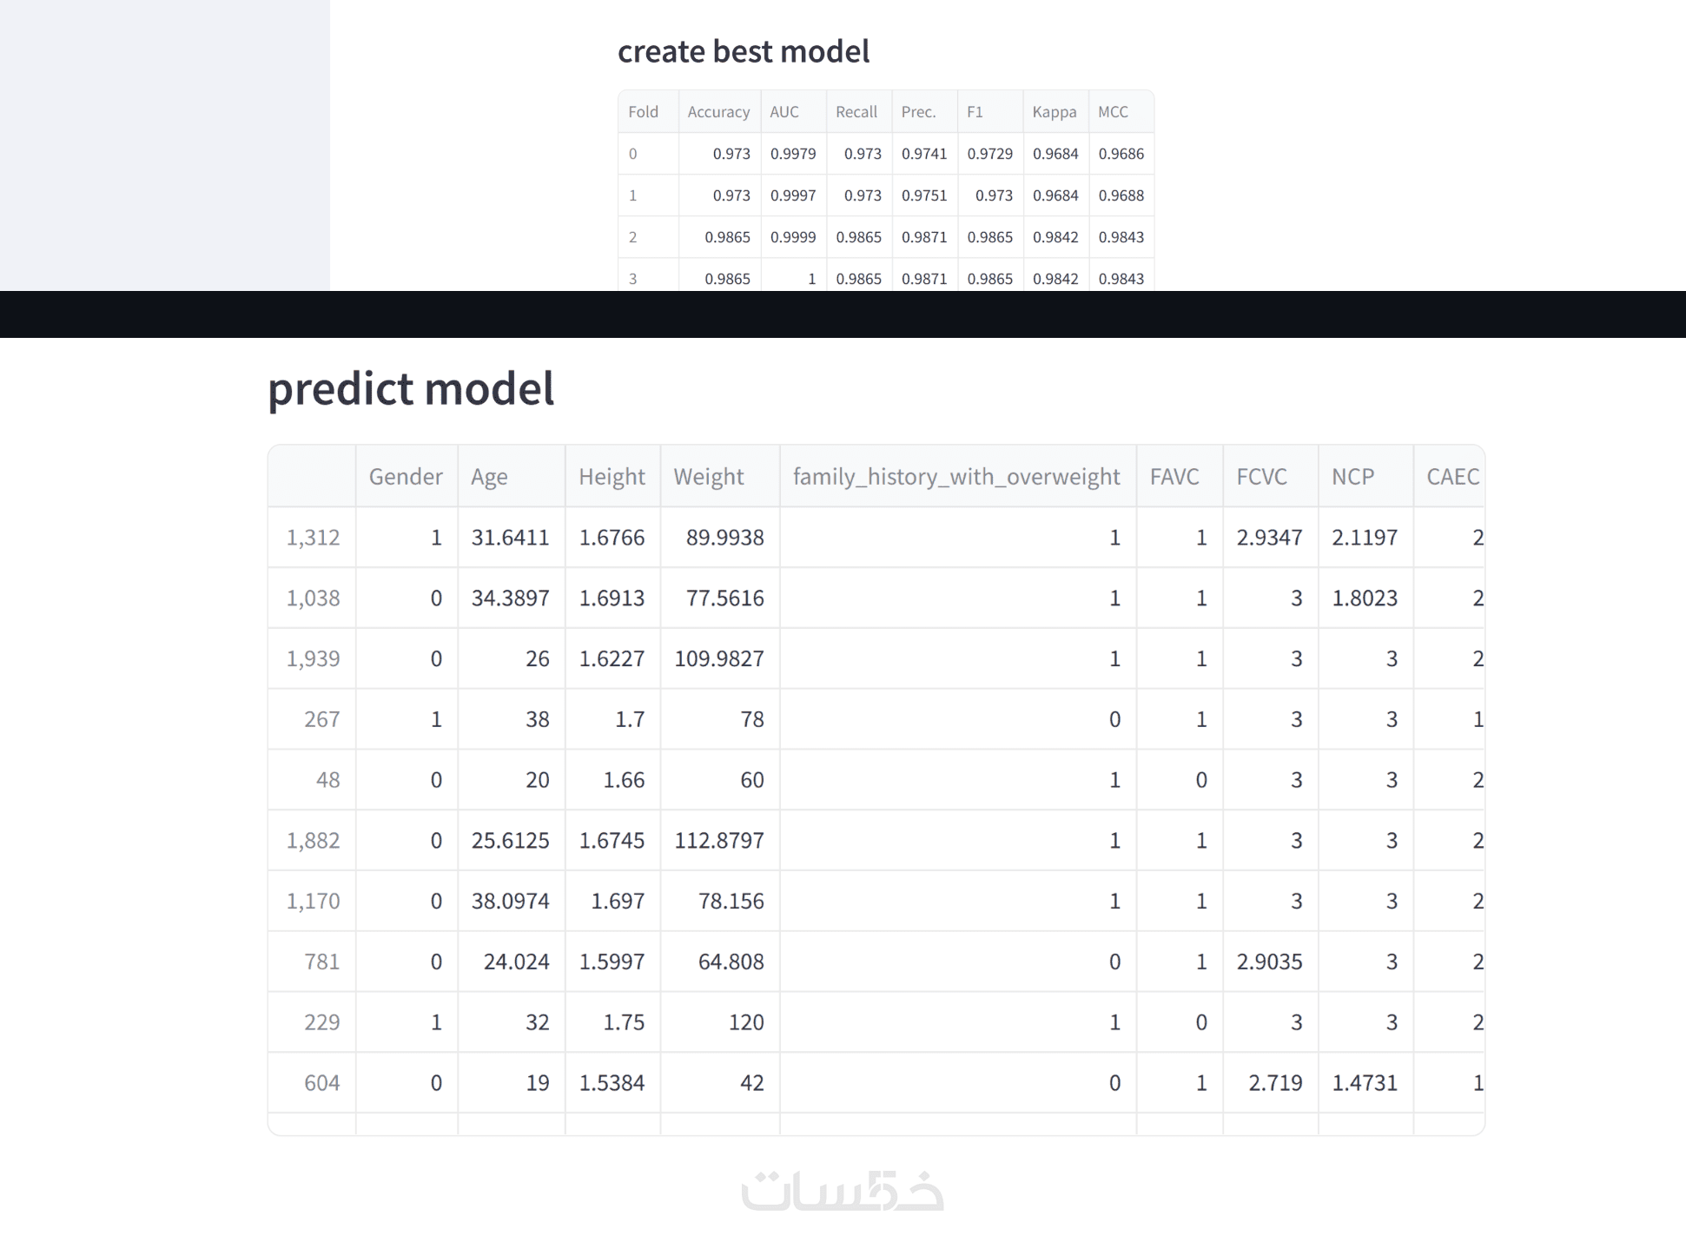The width and height of the screenshot is (1686, 1236).
Task: Sort metrics table by Accuracy header
Action: tap(718, 111)
